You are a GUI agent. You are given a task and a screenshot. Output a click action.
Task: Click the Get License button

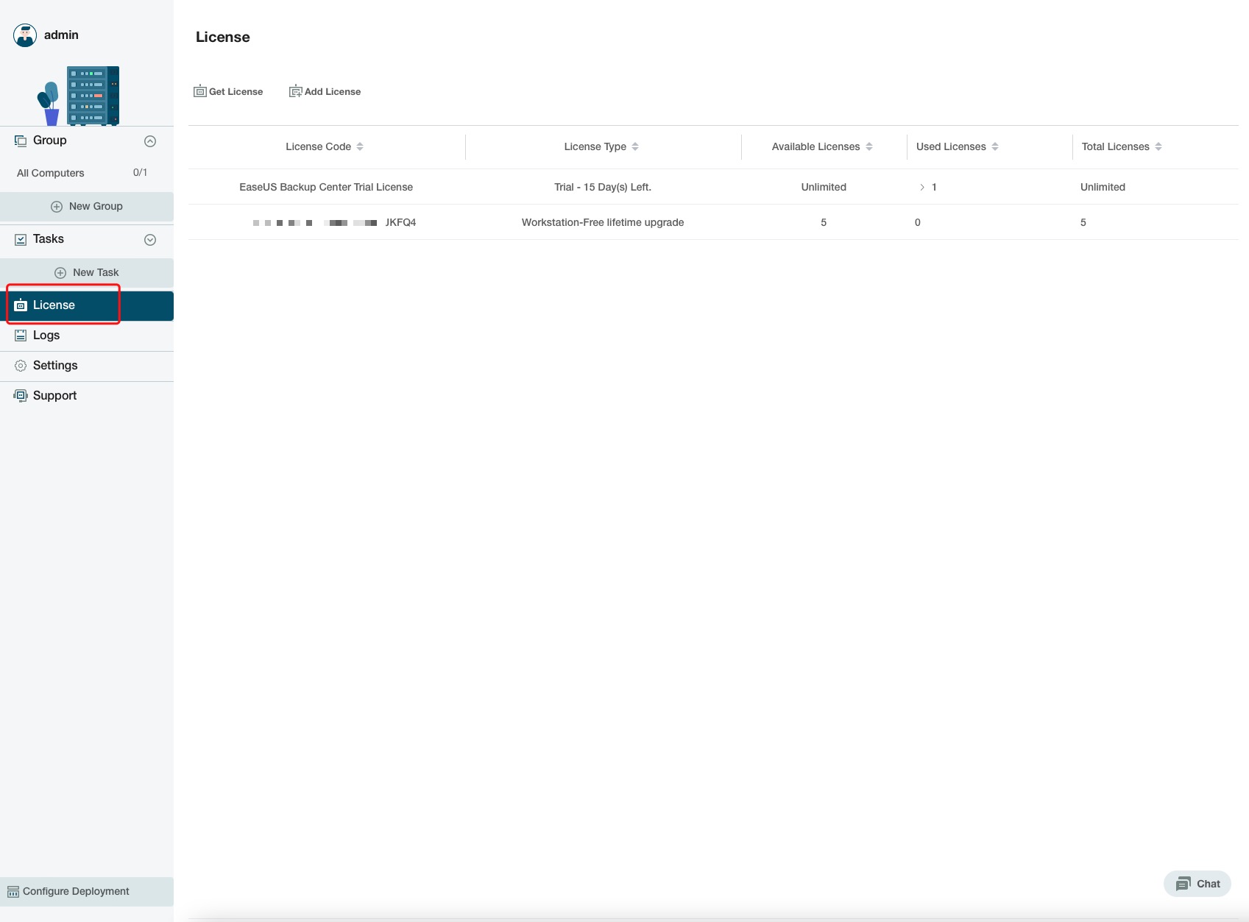228,91
